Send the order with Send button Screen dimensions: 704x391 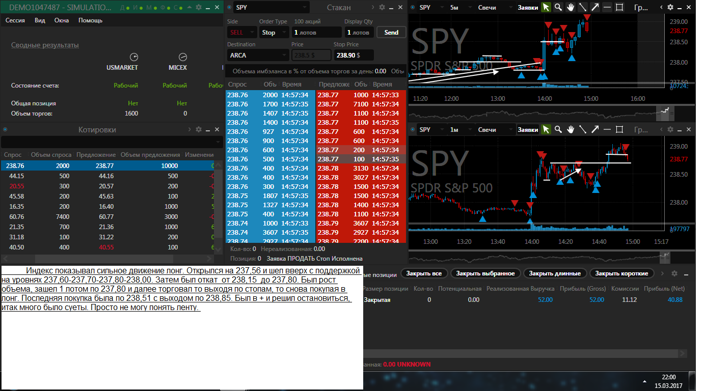pyautogui.click(x=391, y=32)
